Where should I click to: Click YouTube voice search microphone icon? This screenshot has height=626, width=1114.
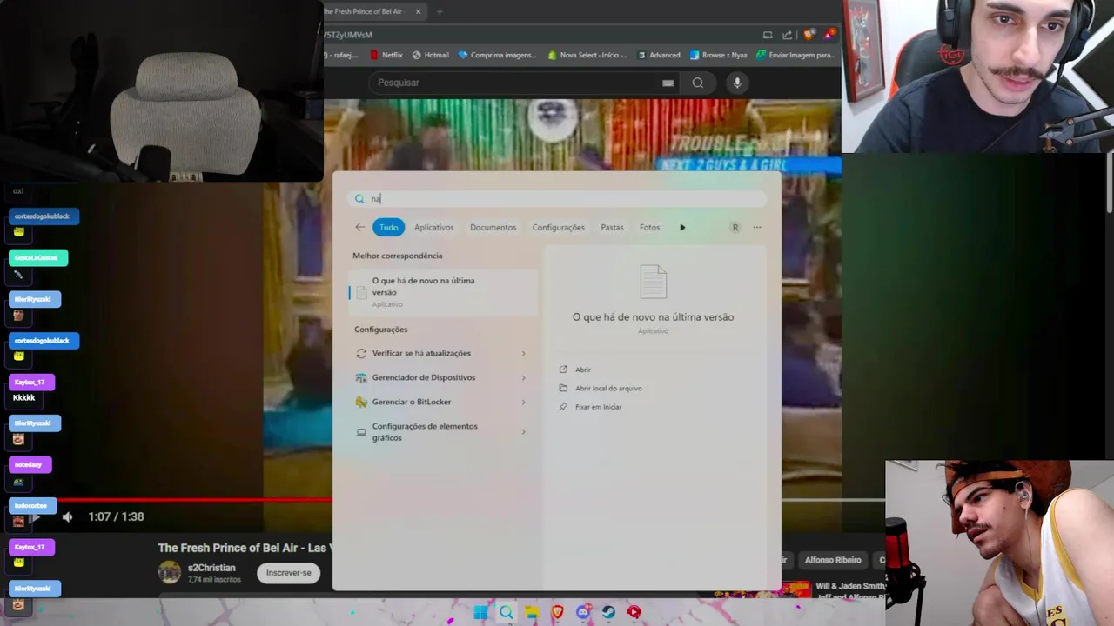click(737, 83)
